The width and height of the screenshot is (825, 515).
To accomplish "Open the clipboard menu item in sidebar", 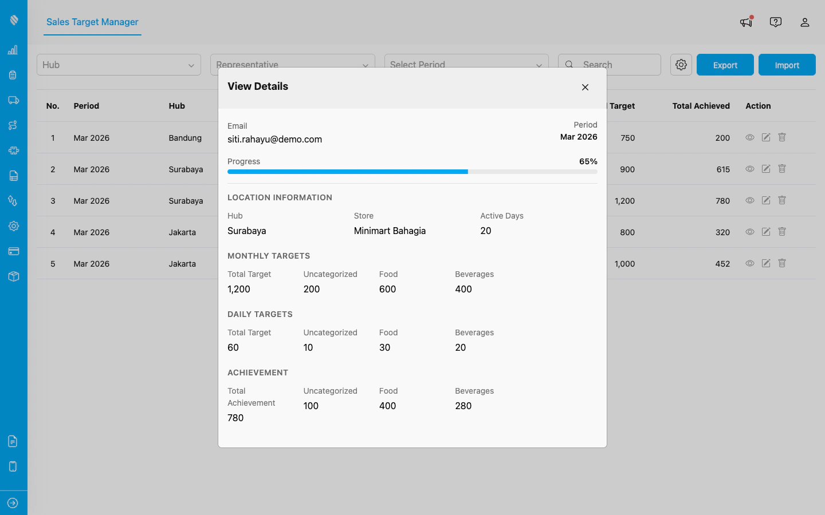I will [x=13, y=75].
